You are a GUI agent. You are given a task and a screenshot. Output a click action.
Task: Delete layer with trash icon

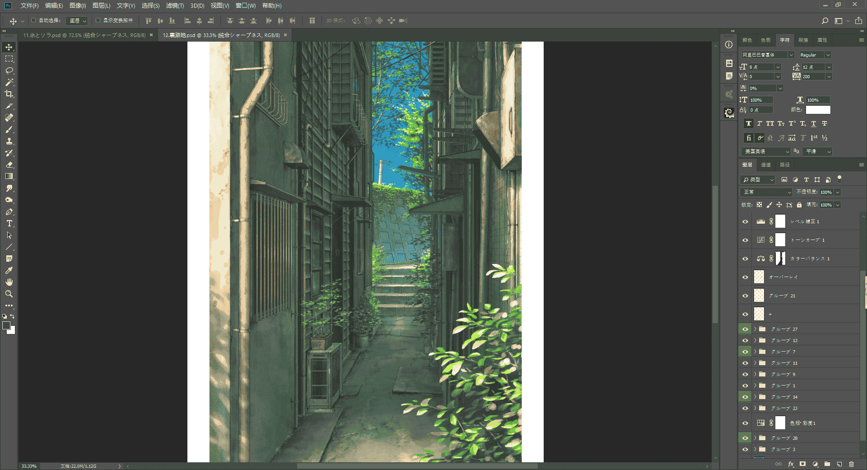(851, 464)
